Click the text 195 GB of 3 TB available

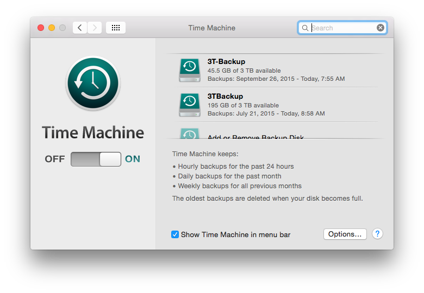(x=243, y=105)
